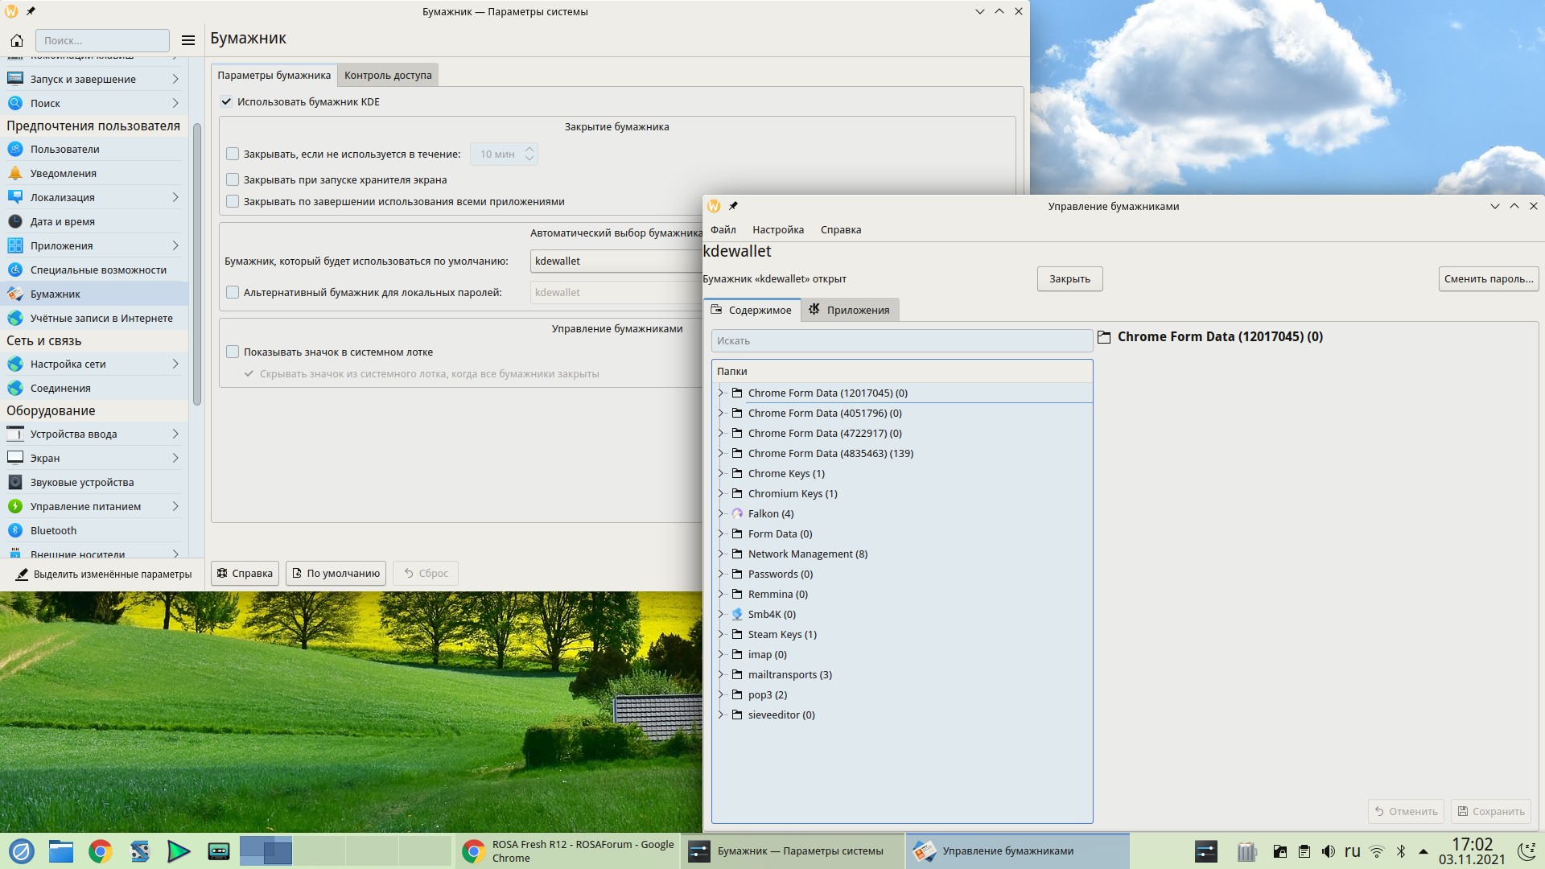The image size is (1545, 869).
Task: Uncheck Use KDE wallet checkbox
Action: (x=226, y=101)
